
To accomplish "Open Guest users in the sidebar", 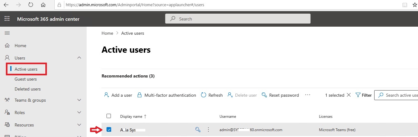I will point(25,79).
